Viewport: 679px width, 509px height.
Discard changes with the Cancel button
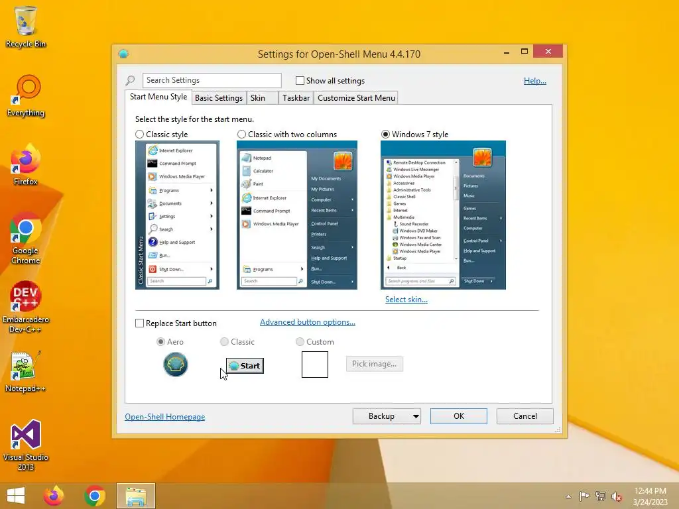tap(525, 416)
